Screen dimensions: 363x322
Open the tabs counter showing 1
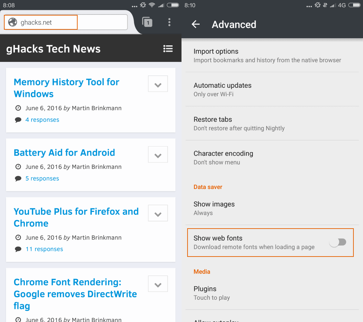pyautogui.click(x=147, y=22)
